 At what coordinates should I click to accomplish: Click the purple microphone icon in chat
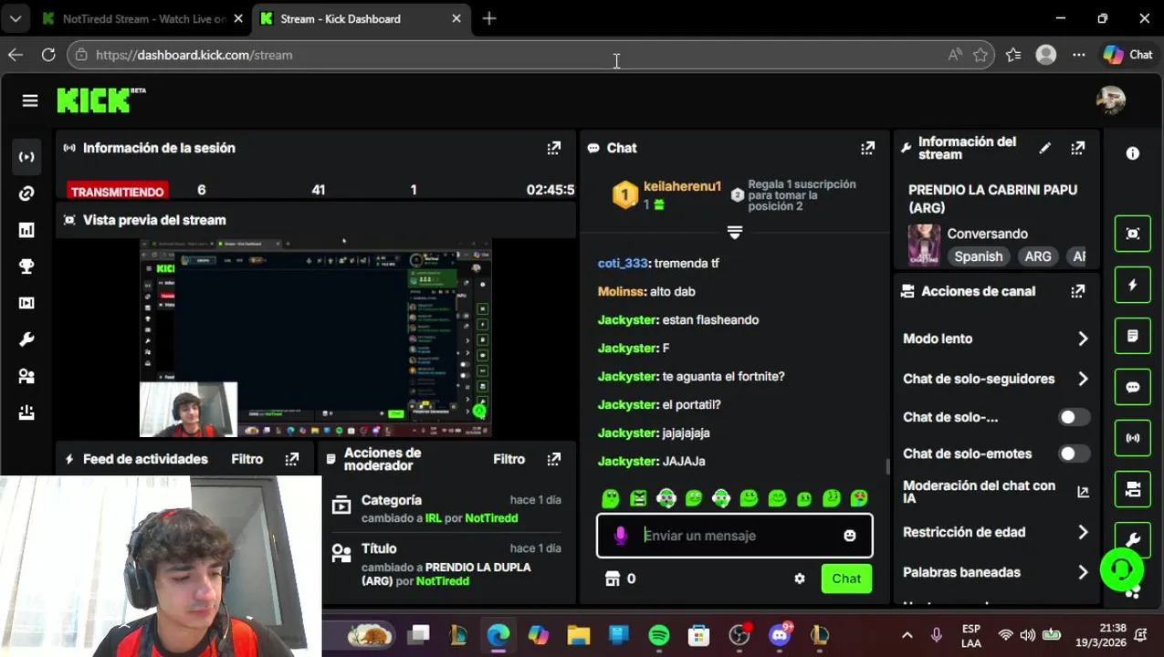[621, 536]
